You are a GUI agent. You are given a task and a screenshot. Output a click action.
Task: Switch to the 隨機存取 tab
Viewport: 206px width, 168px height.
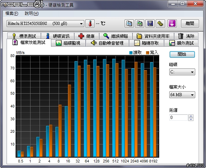click(x=146, y=43)
